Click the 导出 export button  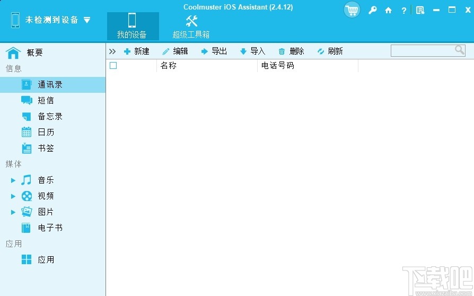[214, 51]
